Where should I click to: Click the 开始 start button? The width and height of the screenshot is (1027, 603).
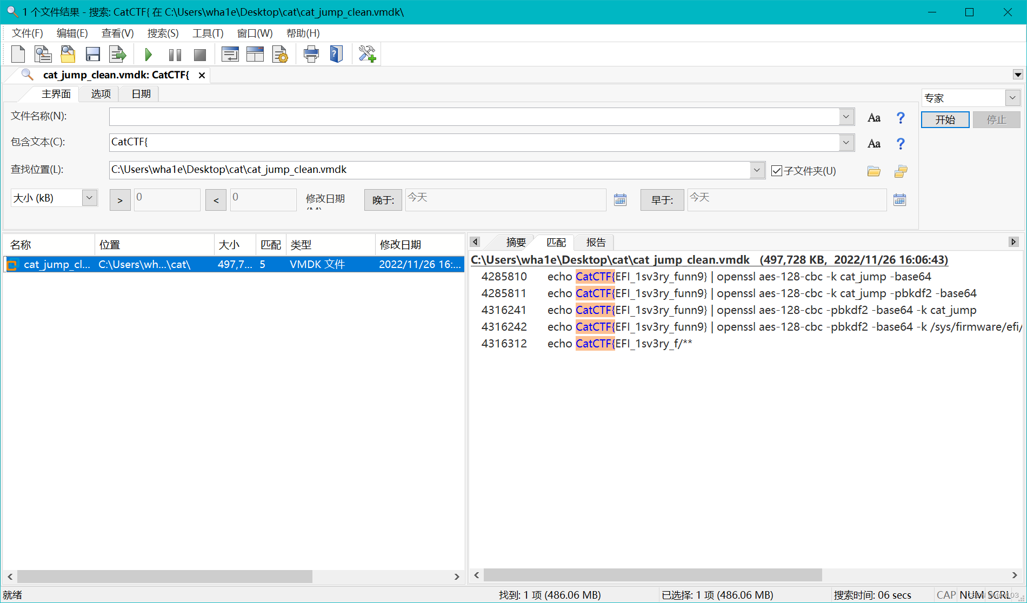945,119
